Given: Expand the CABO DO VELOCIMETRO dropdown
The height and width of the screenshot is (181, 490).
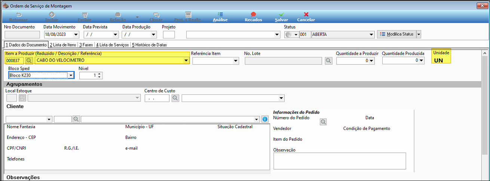Looking at the screenshot, I should pos(186,61).
